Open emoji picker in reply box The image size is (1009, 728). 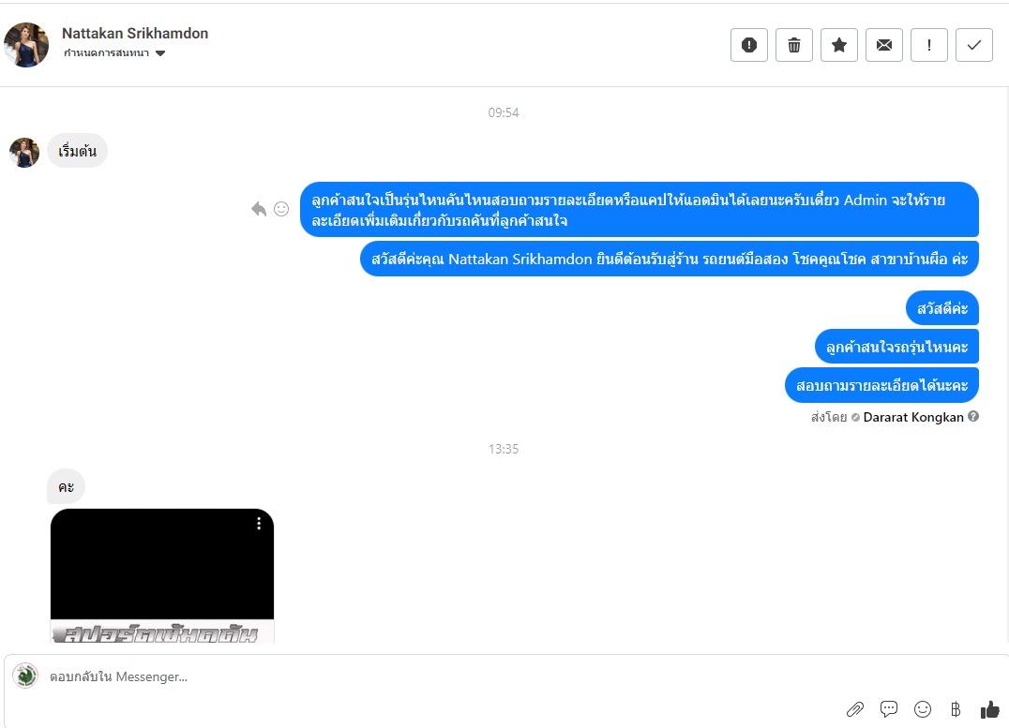tap(923, 709)
